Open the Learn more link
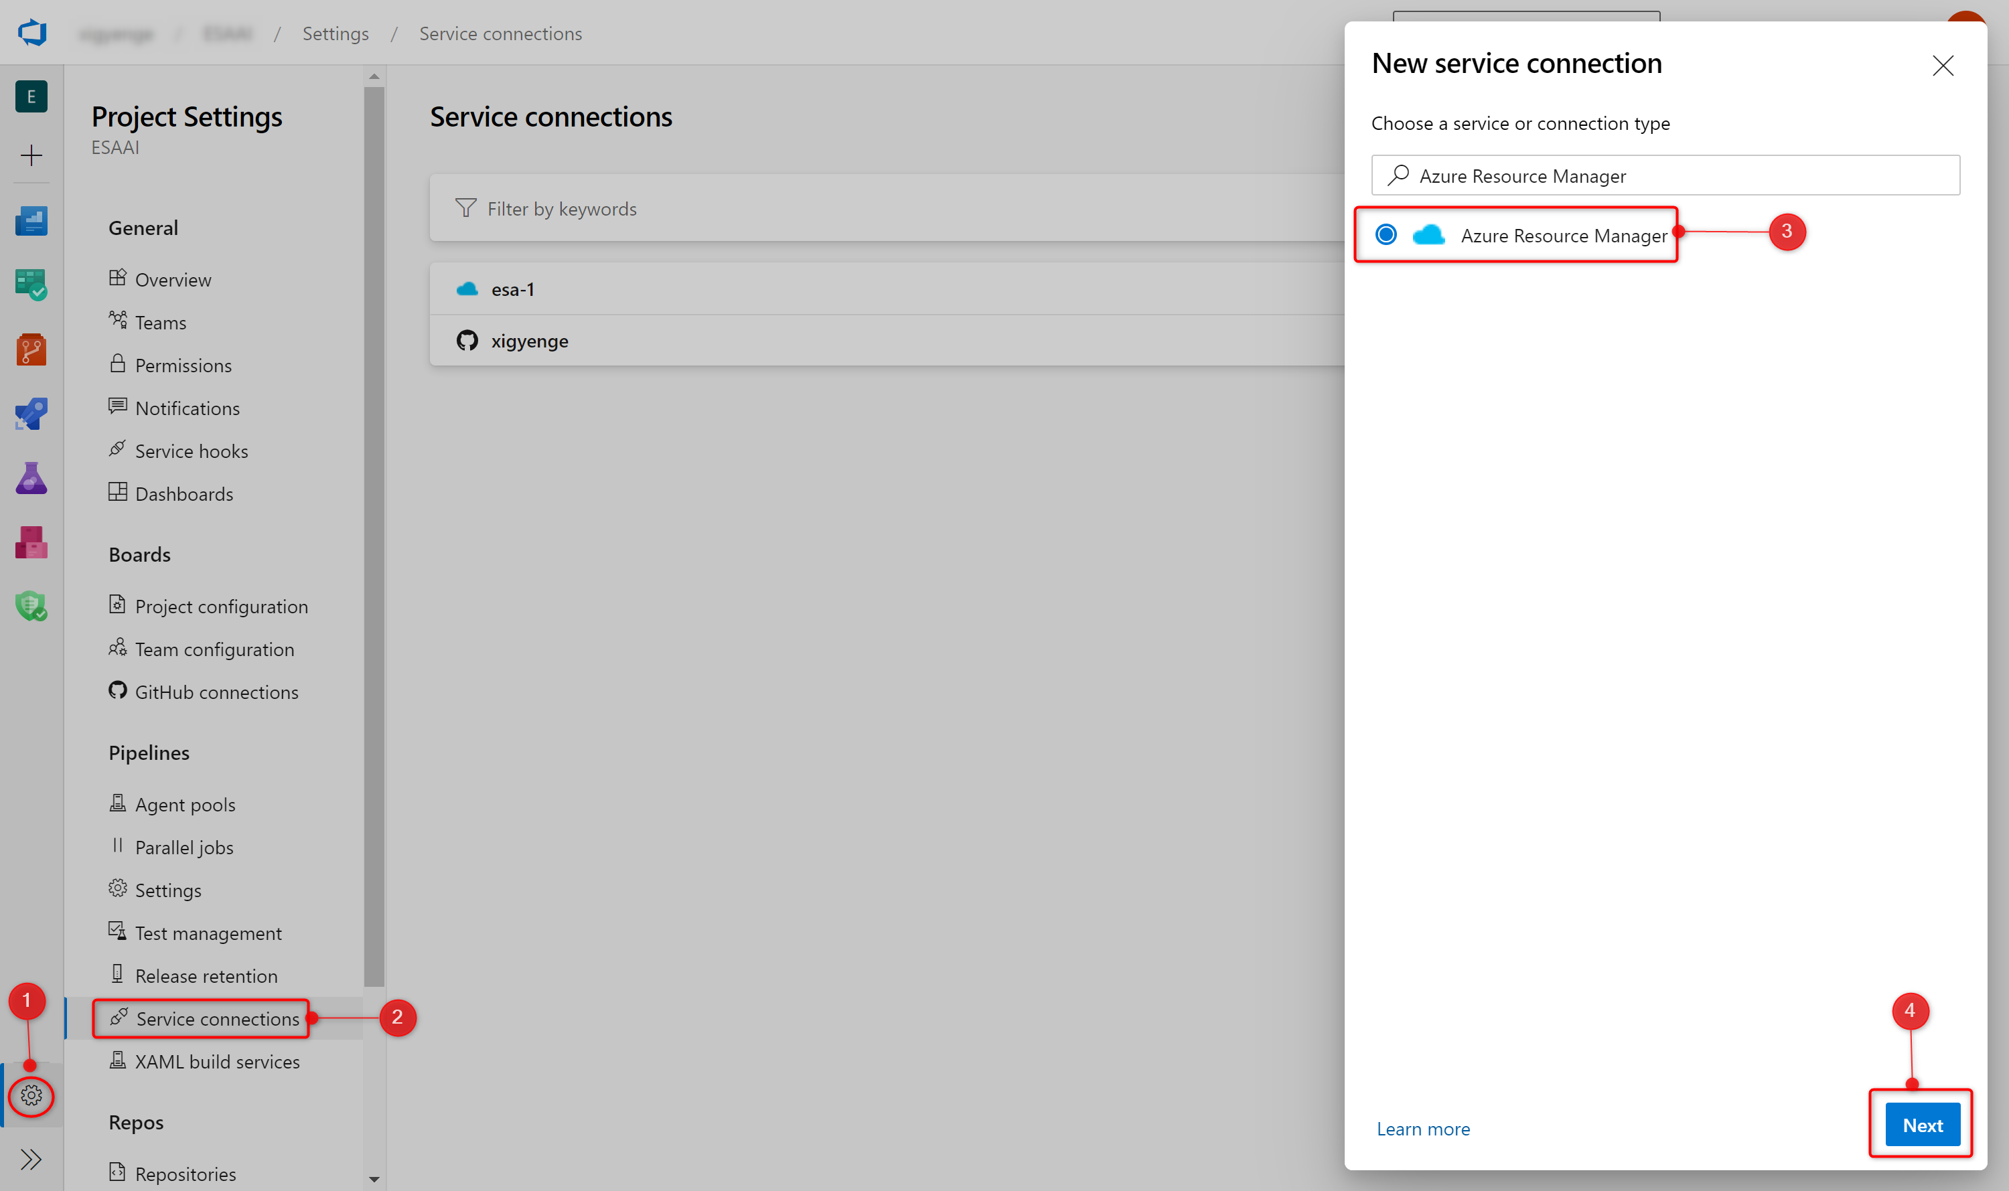Image resolution: width=2009 pixels, height=1191 pixels. [1422, 1128]
